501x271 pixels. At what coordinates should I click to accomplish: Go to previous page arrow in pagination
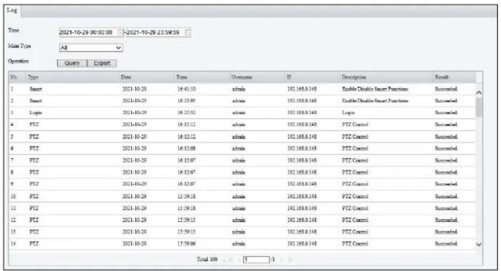(x=238, y=259)
